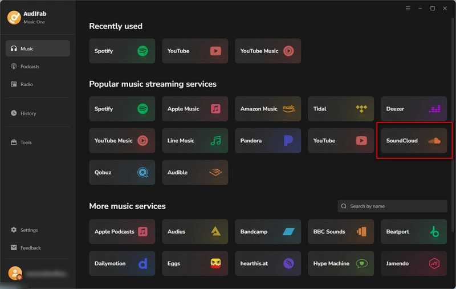Open the hamburger menu in title bar

[x=408, y=9]
